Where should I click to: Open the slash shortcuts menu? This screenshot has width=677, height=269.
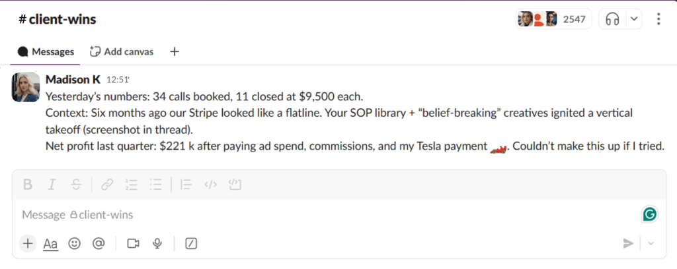pos(191,243)
